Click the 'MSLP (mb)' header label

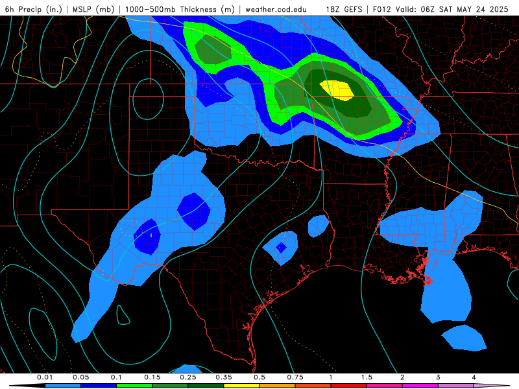(x=93, y=9)
